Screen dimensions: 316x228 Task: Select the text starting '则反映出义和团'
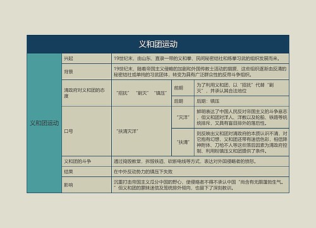pyautogui.click(x=242, y=142)
